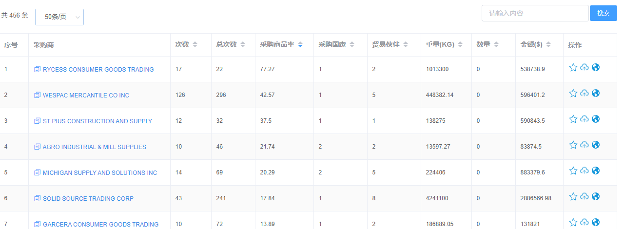
Task: Favorite ST PIUS CONSTRUCTION AND SUPPLY with star
Action: (x=573, y=119)
